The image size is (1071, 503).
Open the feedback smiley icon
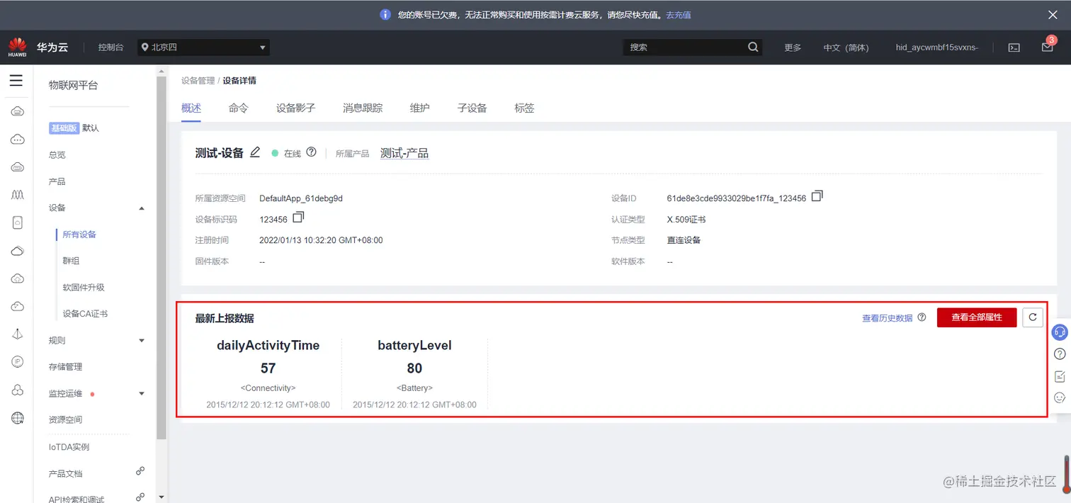coord(1060,397)
